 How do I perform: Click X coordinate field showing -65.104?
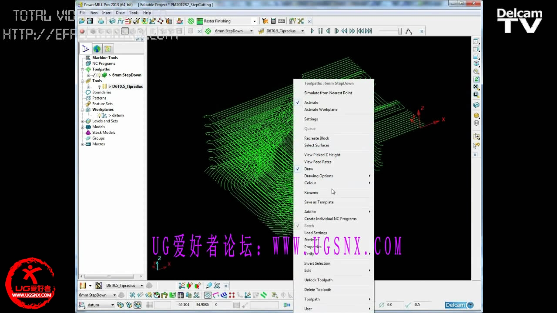coord(183,305)
